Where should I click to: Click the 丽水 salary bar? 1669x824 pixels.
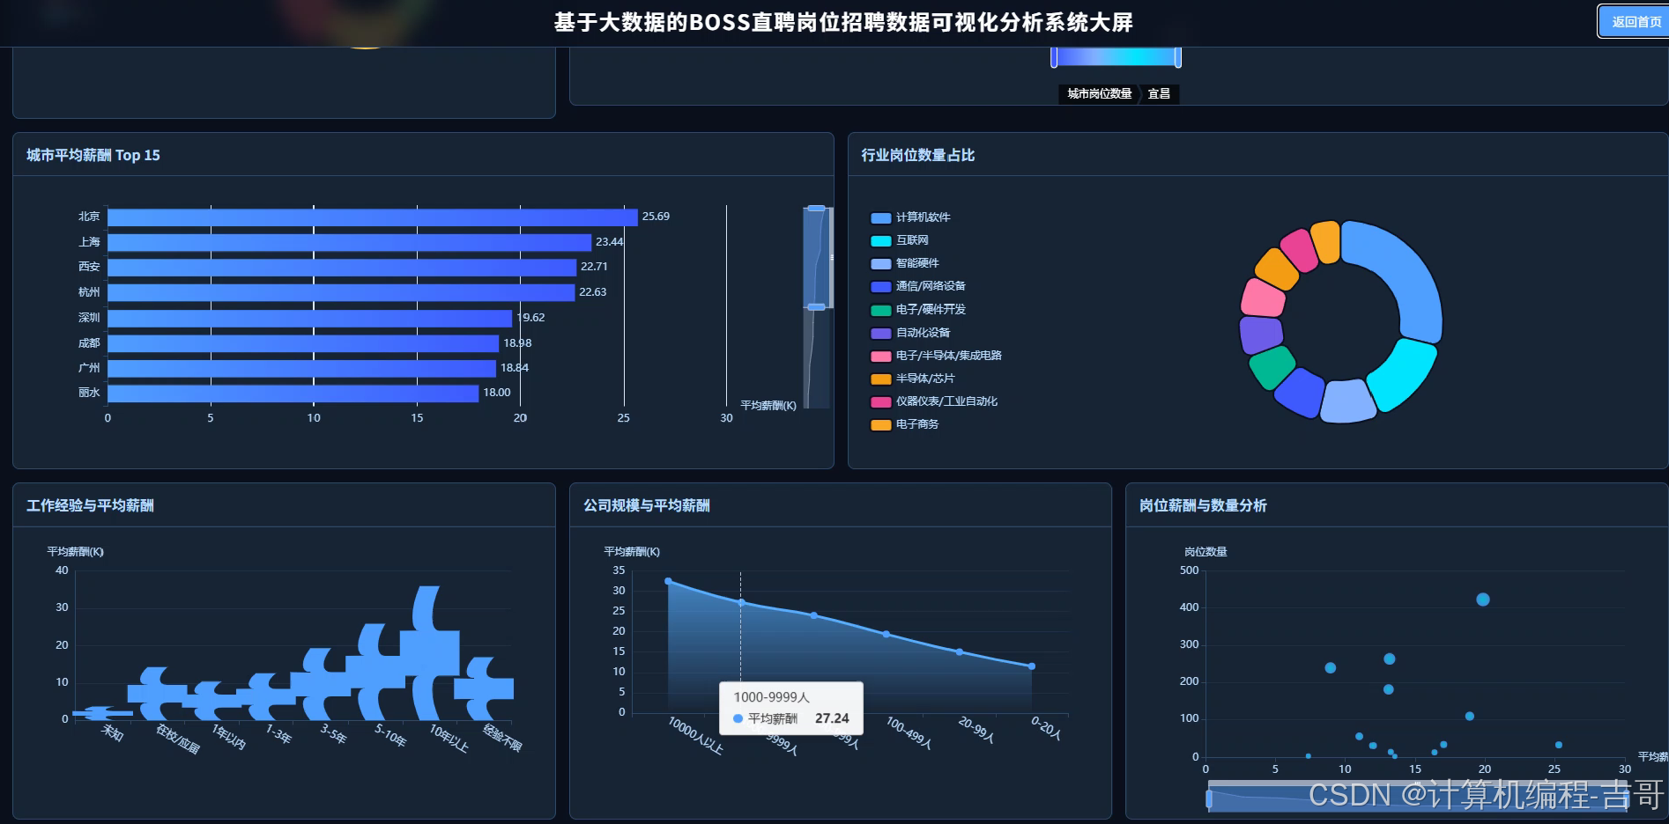click(x=293, y=393)
